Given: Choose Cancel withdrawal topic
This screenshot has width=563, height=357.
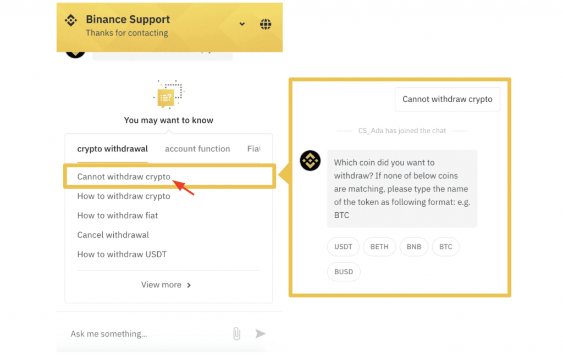Looking at the screenshot, I should coord(113,235).
